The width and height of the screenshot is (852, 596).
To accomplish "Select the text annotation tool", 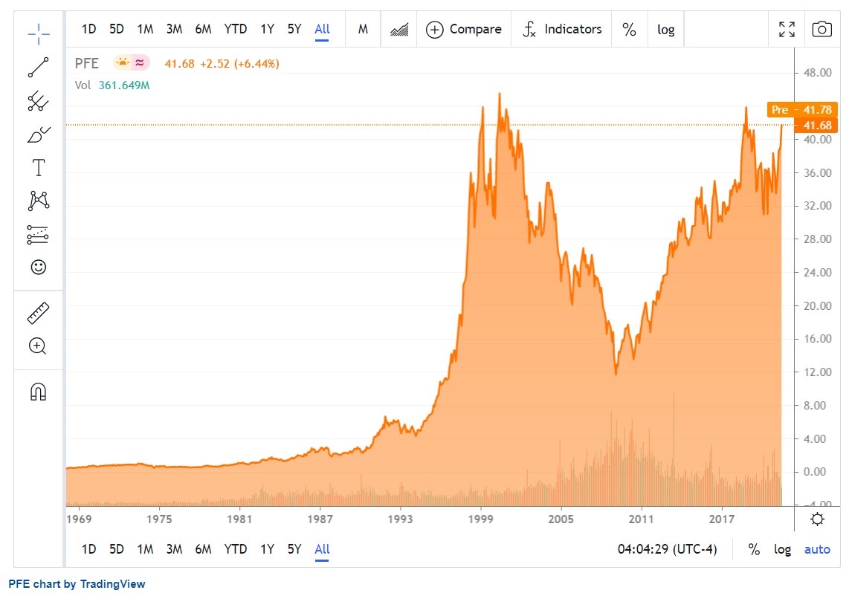I will coord(39,167).
